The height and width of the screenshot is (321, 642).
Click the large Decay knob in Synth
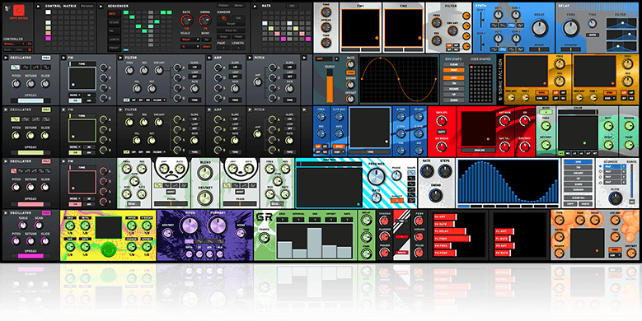tap(539, 28)
